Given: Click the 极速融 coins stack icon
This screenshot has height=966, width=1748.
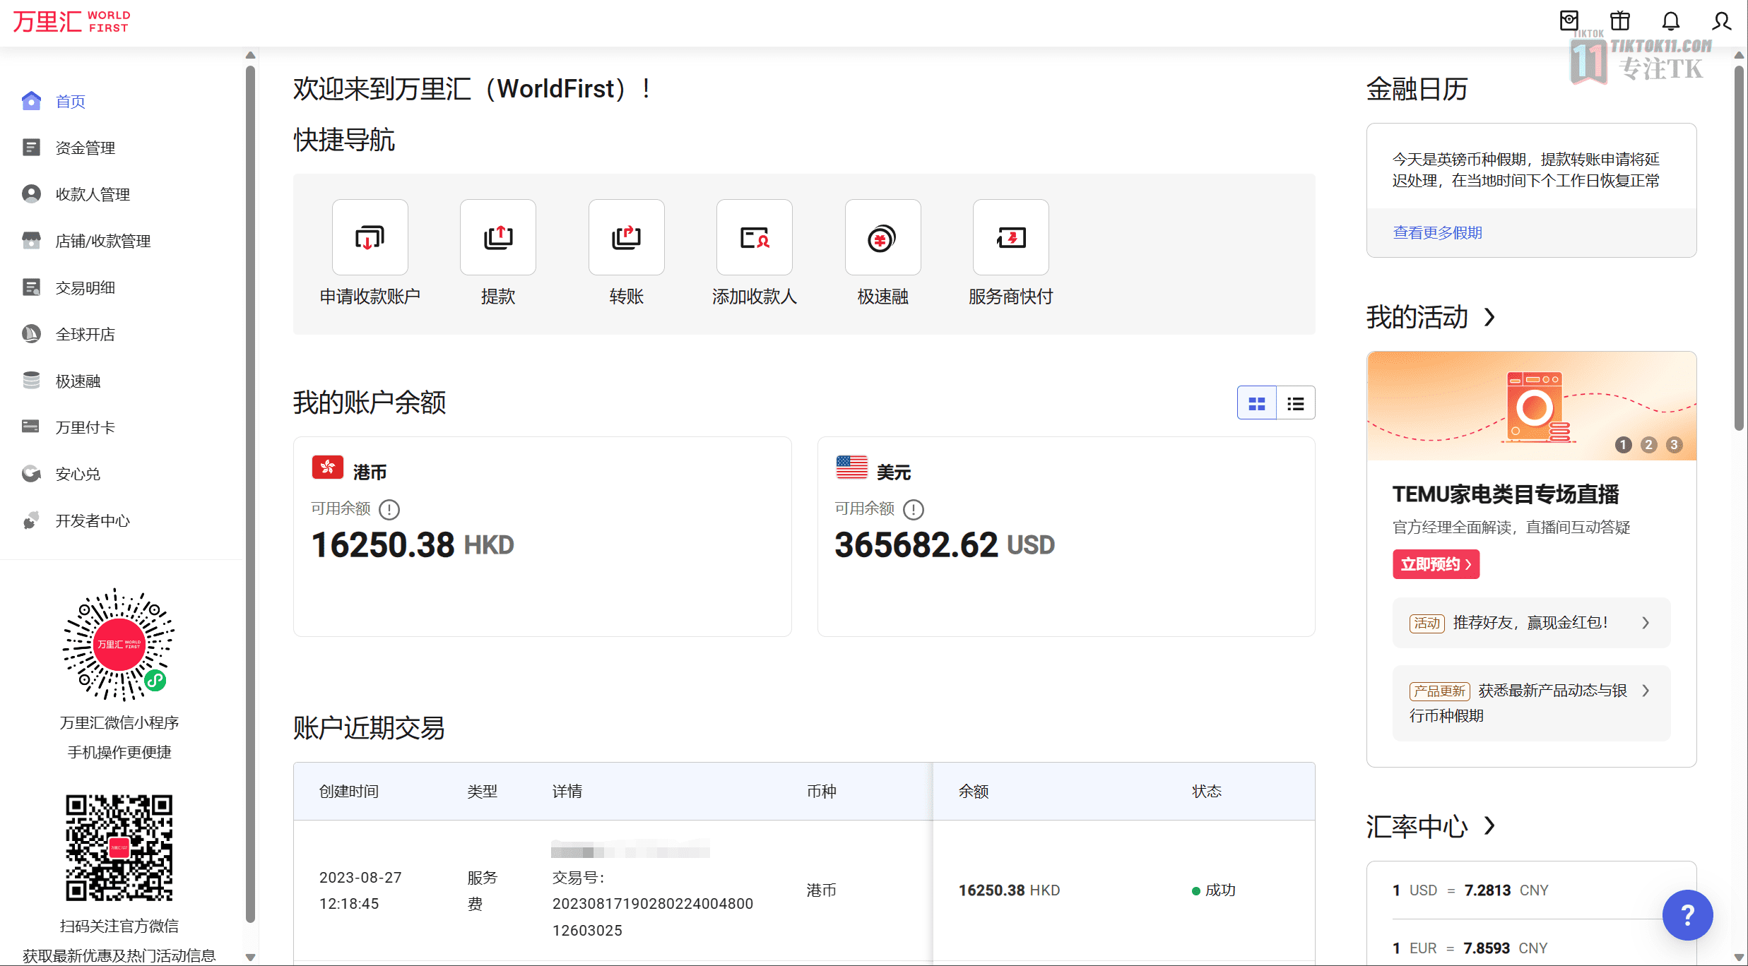Looking at the screenshot, I should pyautogui.click(x=31, y=381).
